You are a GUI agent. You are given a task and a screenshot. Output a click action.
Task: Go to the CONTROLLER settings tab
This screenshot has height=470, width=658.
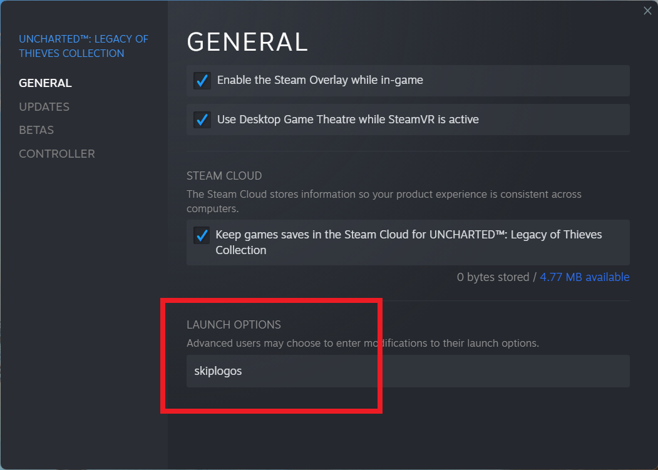click(57, 154)
